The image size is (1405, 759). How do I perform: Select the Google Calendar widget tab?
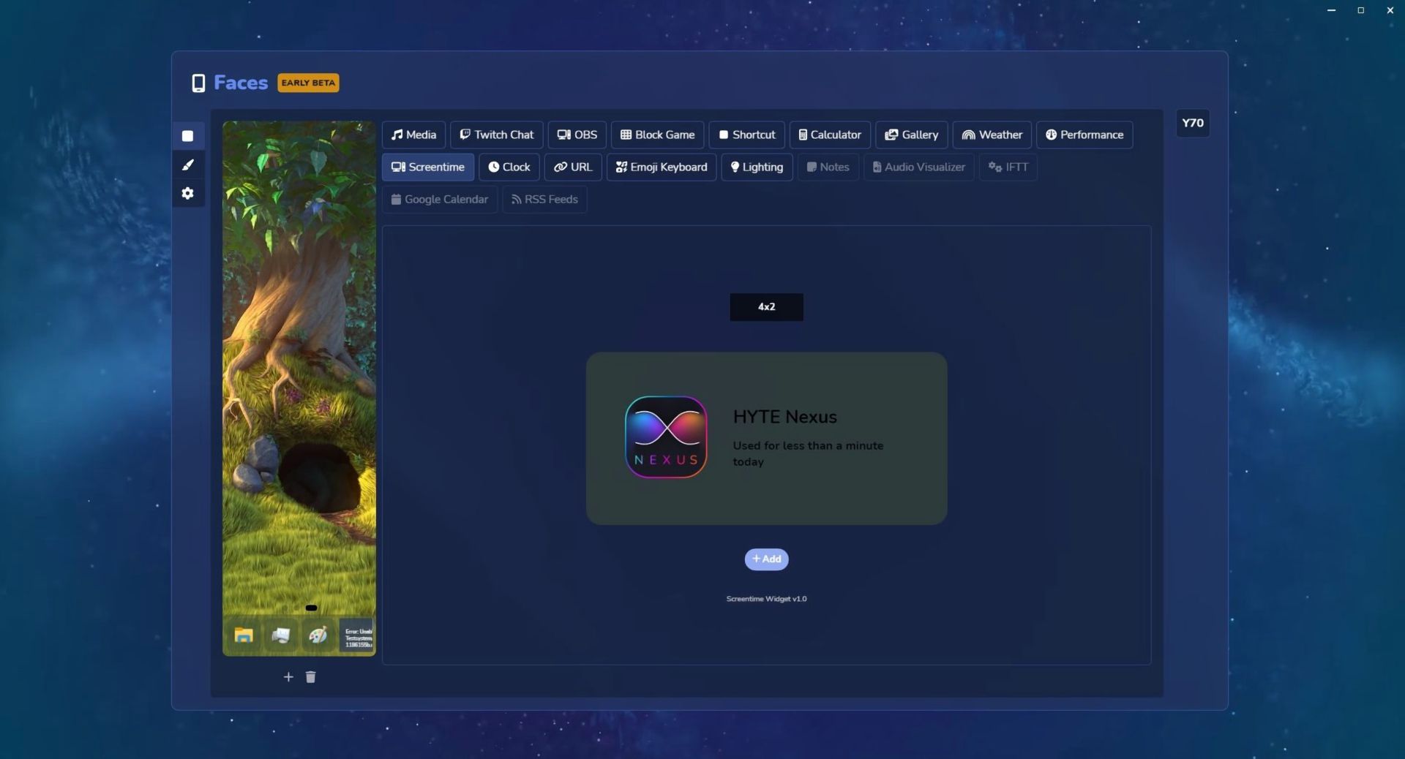tap(440, 199)
